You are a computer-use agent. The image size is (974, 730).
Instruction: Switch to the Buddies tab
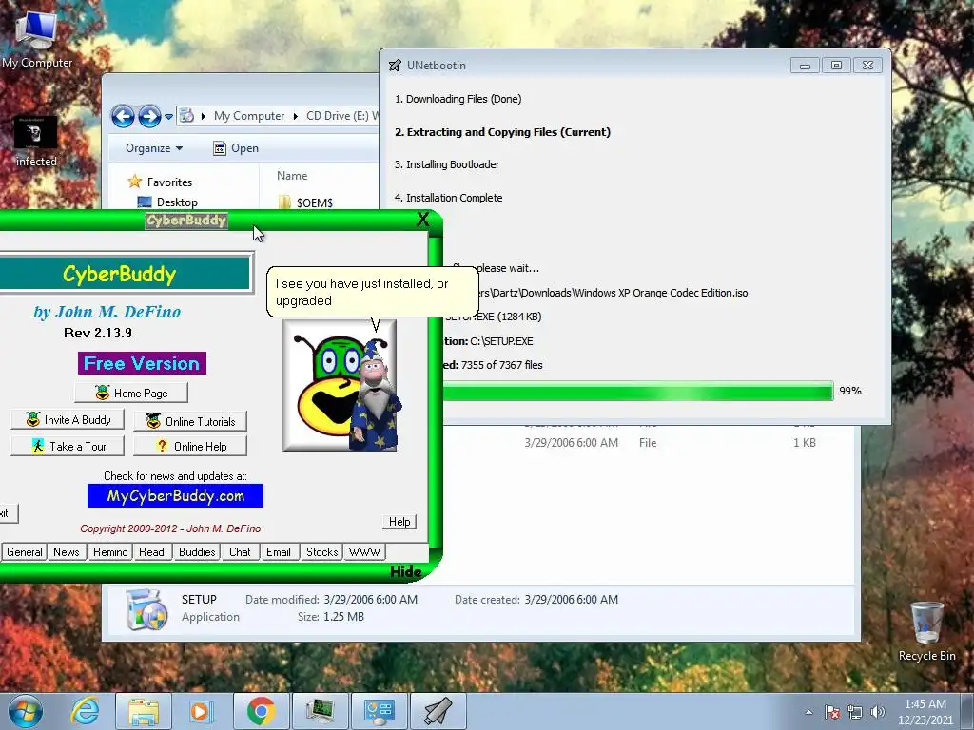197,552
